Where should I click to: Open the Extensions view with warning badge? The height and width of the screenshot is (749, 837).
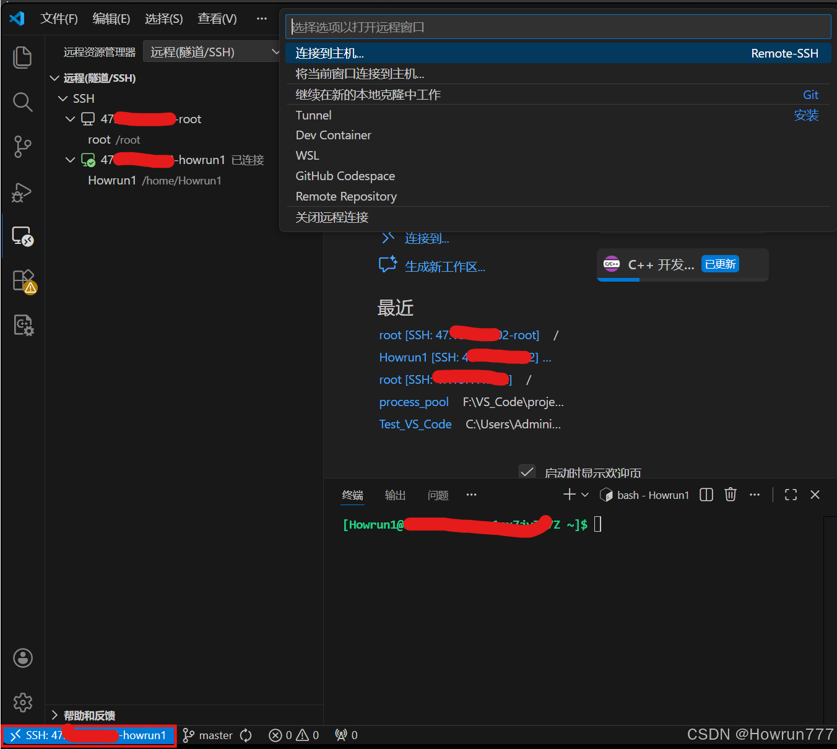click(24, 282)
